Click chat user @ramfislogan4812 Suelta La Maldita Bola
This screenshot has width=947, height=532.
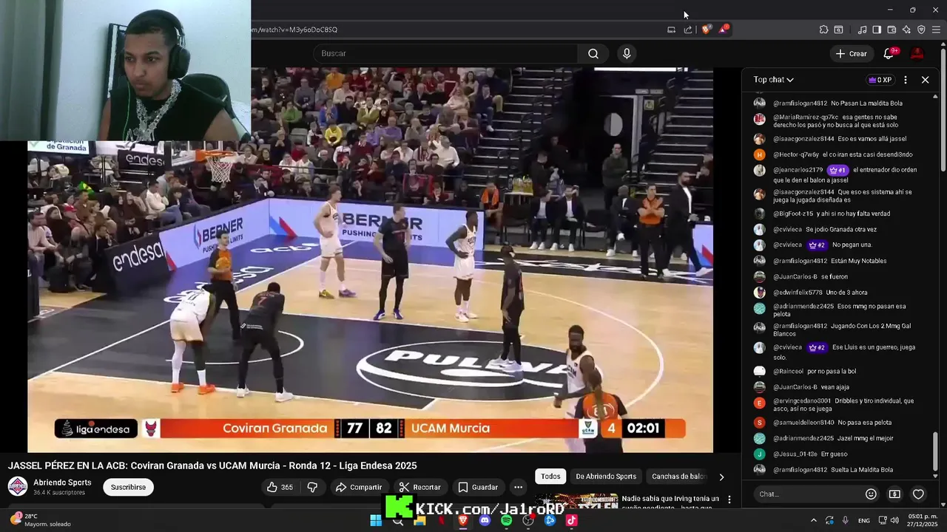point(833,470)
